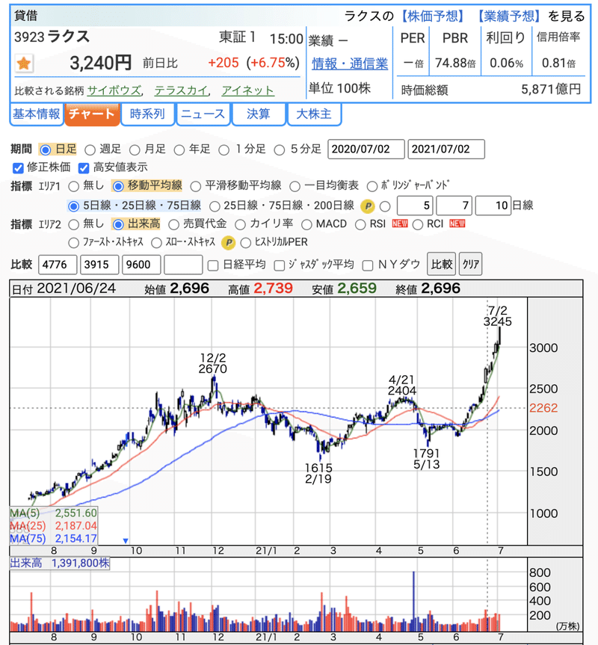Open the 株価予想 link
Image resolution: width=598 pixels, height=645 pixels.
433,16
